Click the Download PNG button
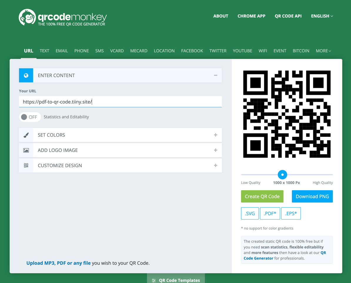Screen dimensions: 351x283 312,196
